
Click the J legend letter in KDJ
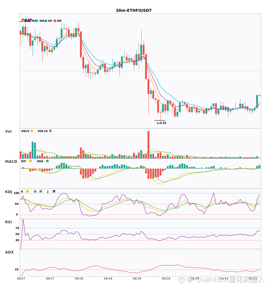48,192
